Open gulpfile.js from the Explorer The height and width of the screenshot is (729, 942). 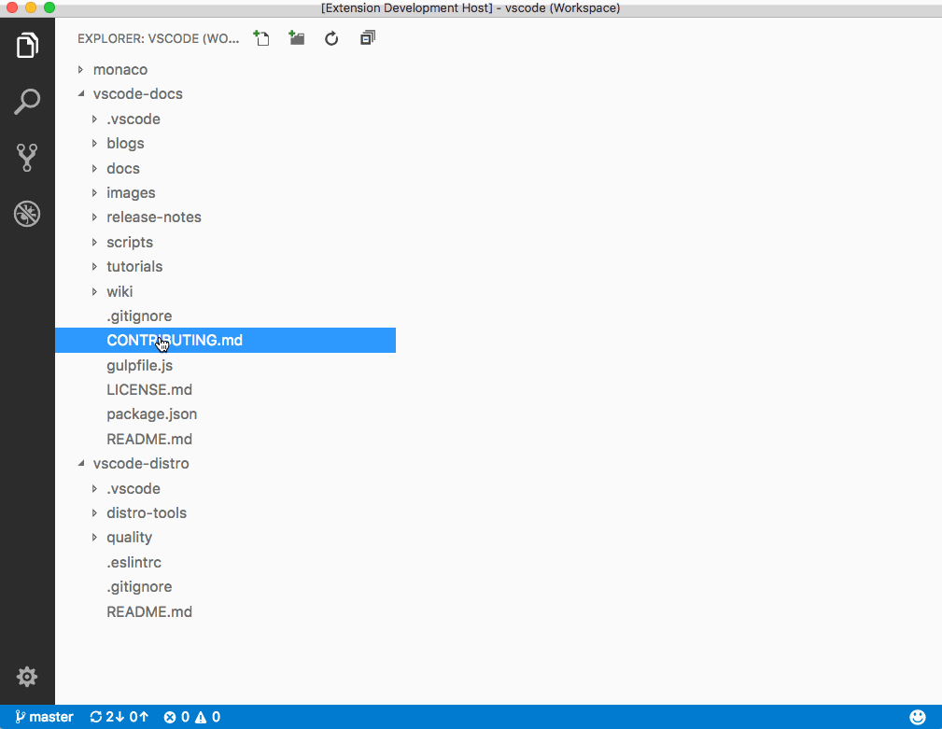(x=139, y=365)
